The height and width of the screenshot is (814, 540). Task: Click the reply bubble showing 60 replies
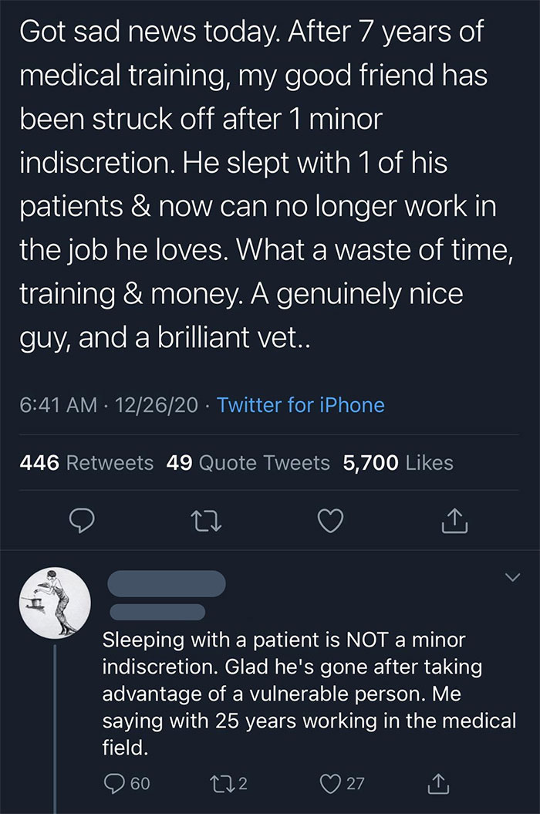point(114,783)
